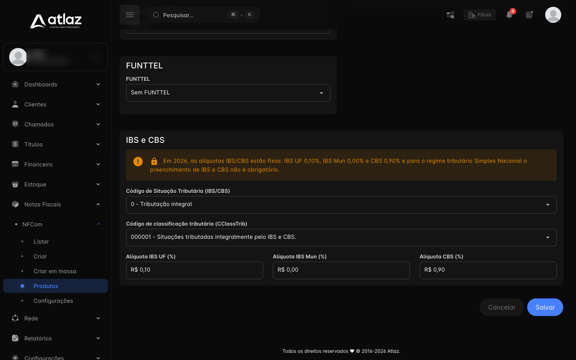This screenshot has height=360, width=576.
Task: Click the Dashboards sidebar icon
Action: 15,84
